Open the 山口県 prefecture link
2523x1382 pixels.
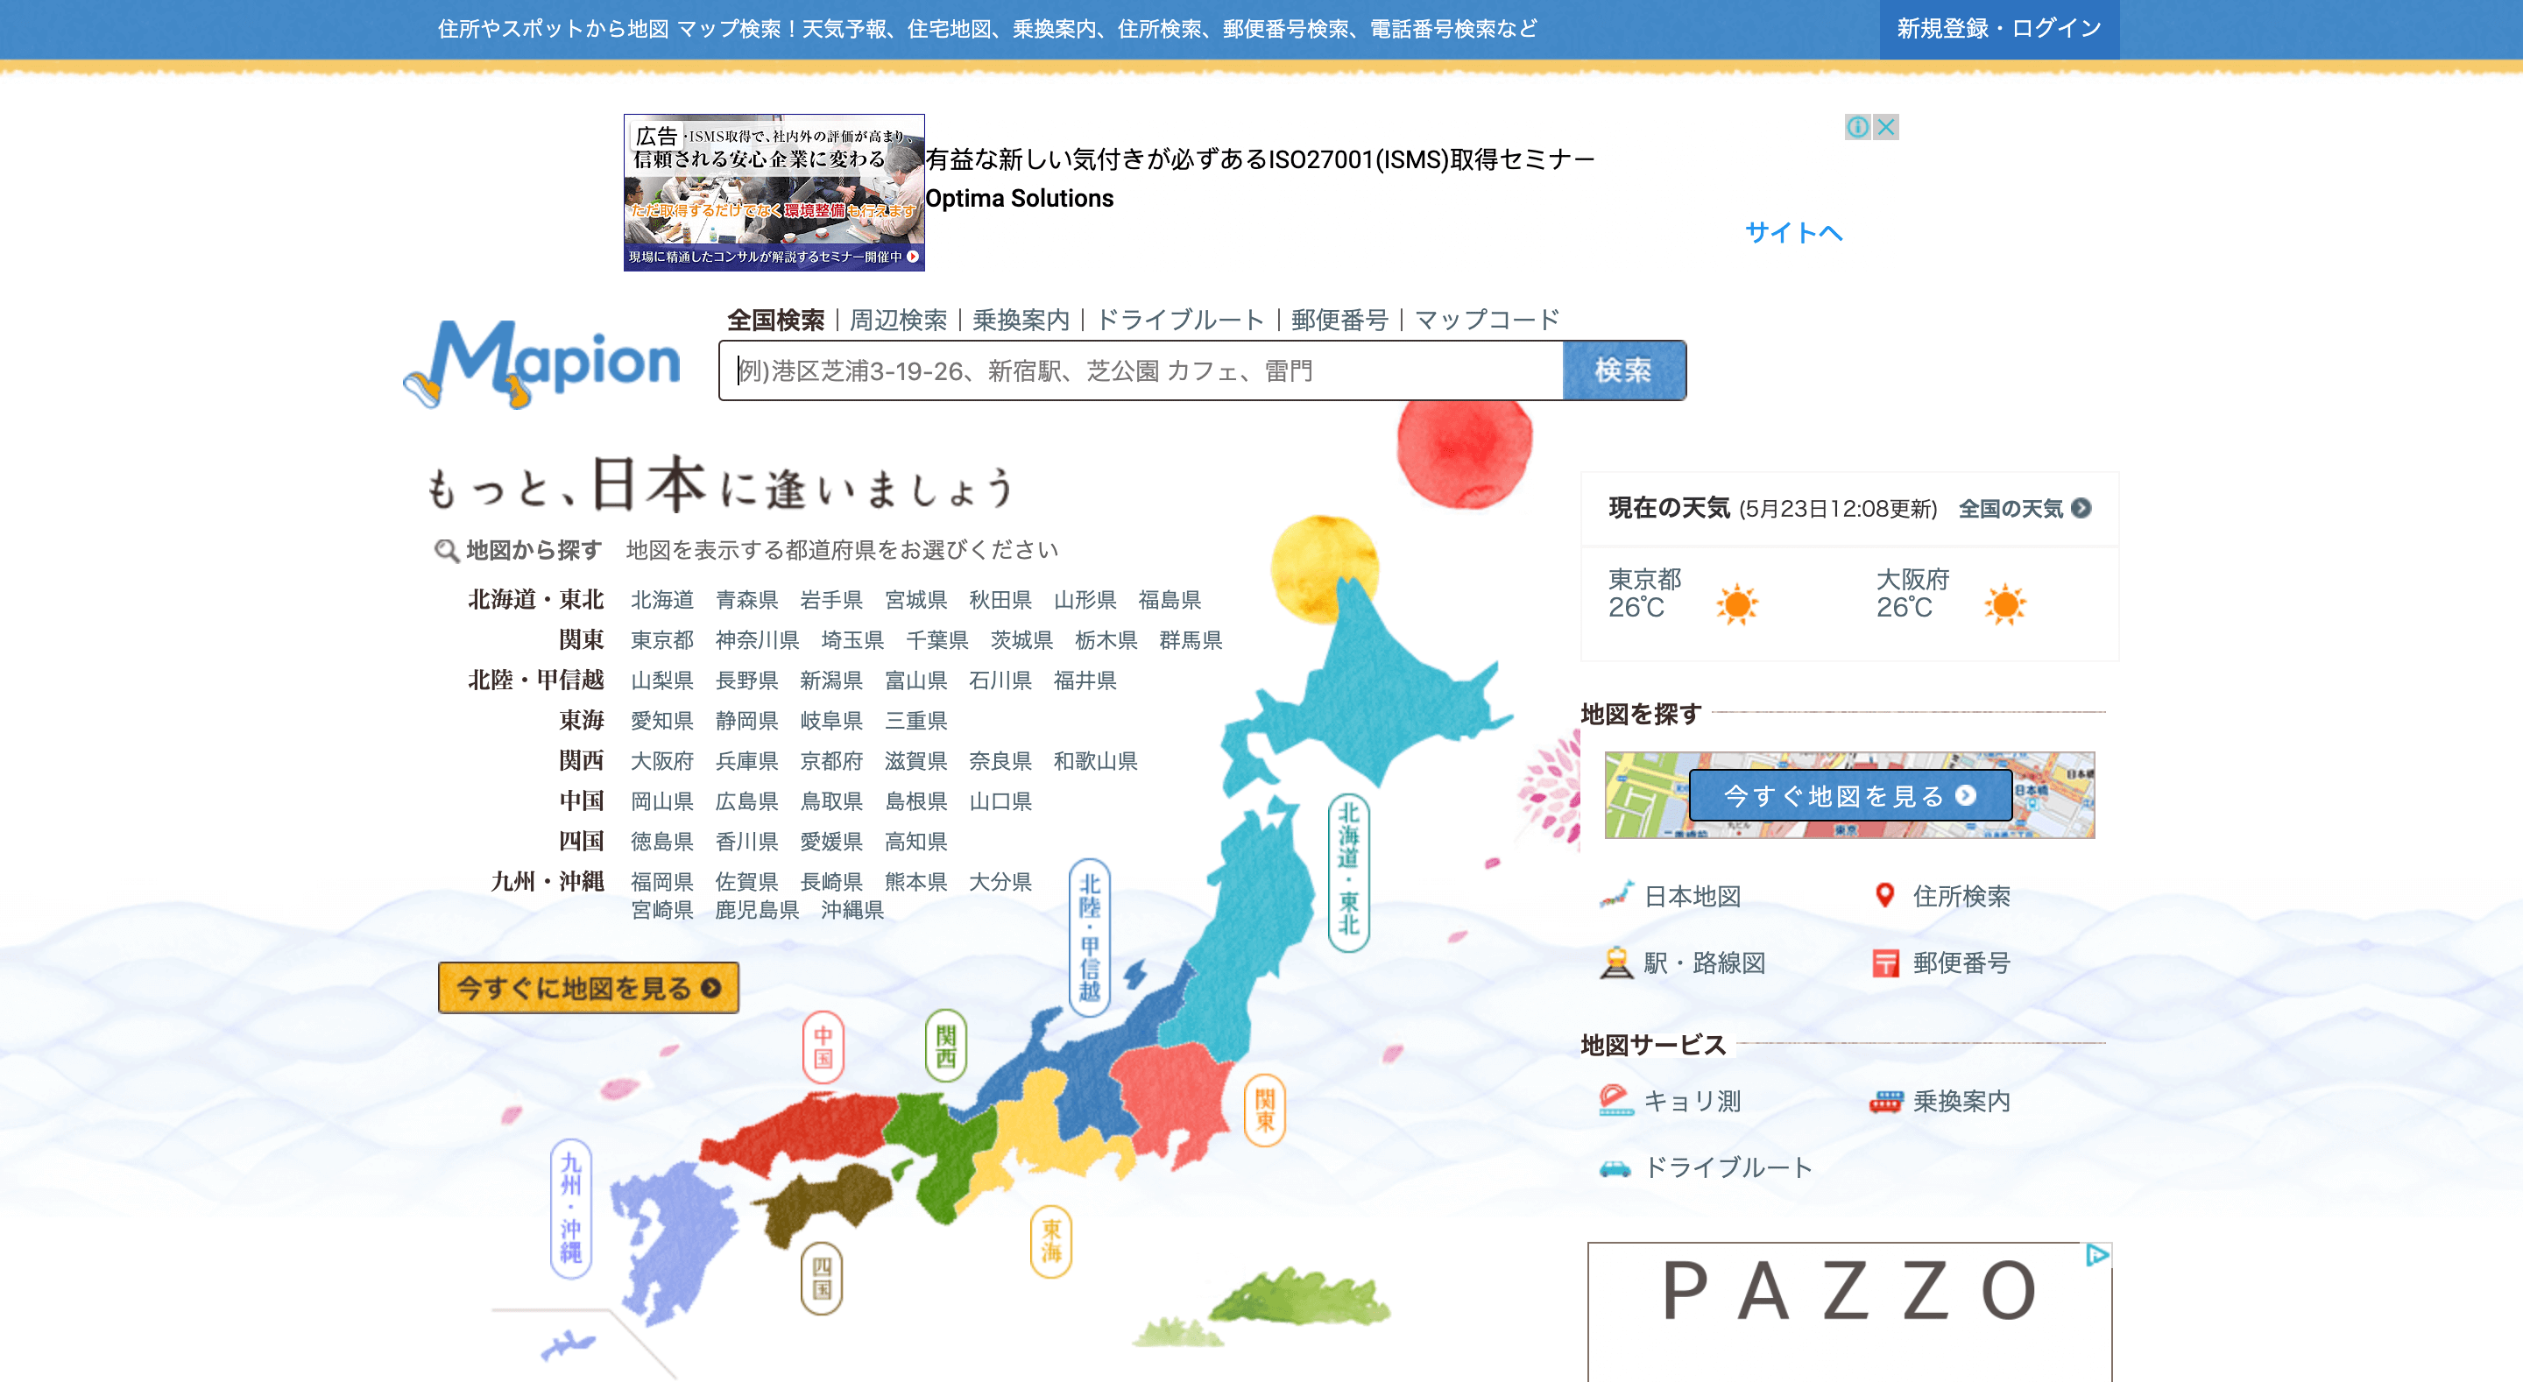[1000, 800]
